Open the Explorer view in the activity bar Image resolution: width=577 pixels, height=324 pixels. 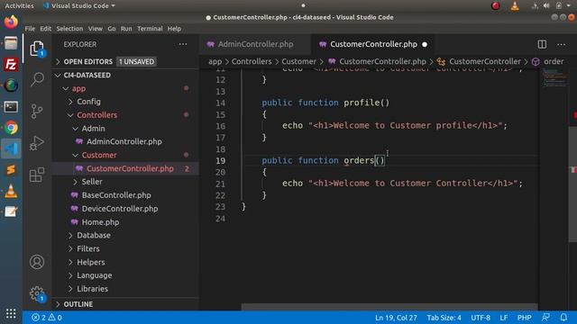pyautogui.click(x=37, y=48)
